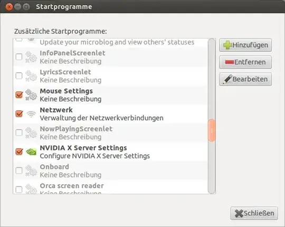Click 'Verwaltung der Netzwerkverbindungen' description
The image size is (285, 227).
click(x=102, y=118)
